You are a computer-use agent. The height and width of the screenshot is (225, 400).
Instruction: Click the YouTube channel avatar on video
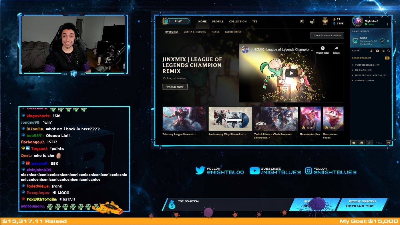[245, 49]
